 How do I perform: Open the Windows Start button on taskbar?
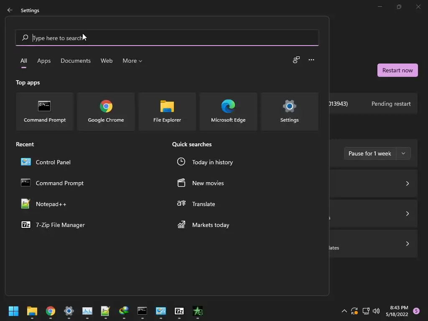13,311
